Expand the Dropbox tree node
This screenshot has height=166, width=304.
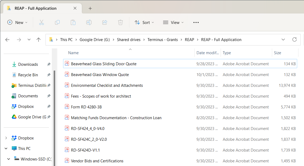coord(6,138)
